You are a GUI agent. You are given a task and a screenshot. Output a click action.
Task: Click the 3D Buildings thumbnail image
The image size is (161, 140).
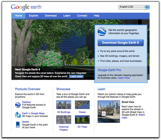point(64,105)
